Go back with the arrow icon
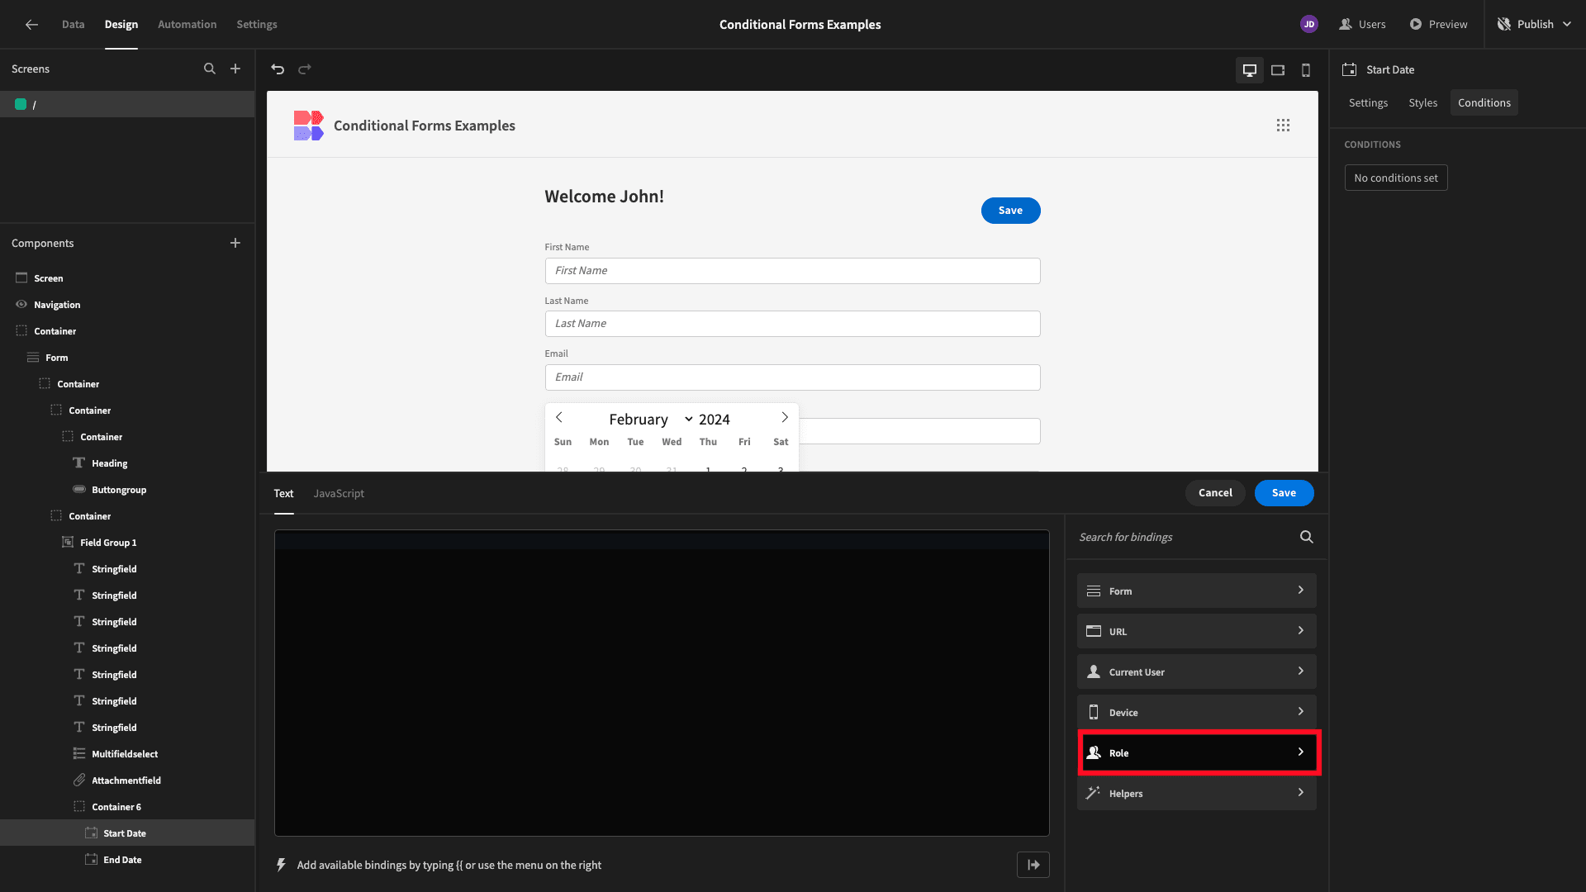Screen dimensions: 1586x892 coord(31,25)
